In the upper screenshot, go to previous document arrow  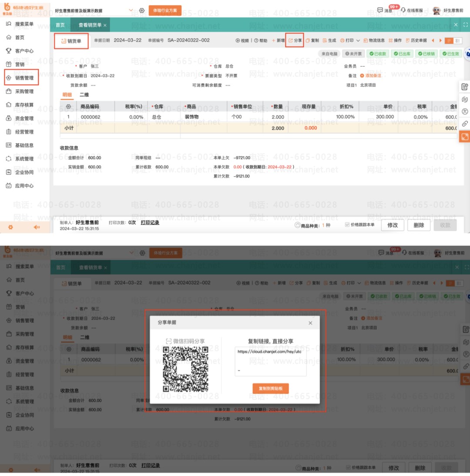pyautogui.click(x=433, y=40)
